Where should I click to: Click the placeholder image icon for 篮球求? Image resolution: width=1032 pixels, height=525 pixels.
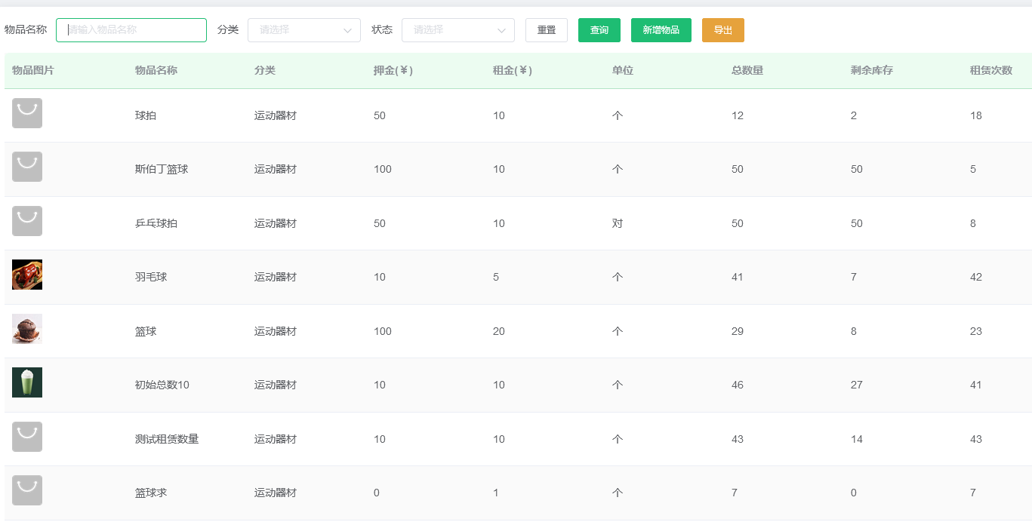click(x=26, y=490)
